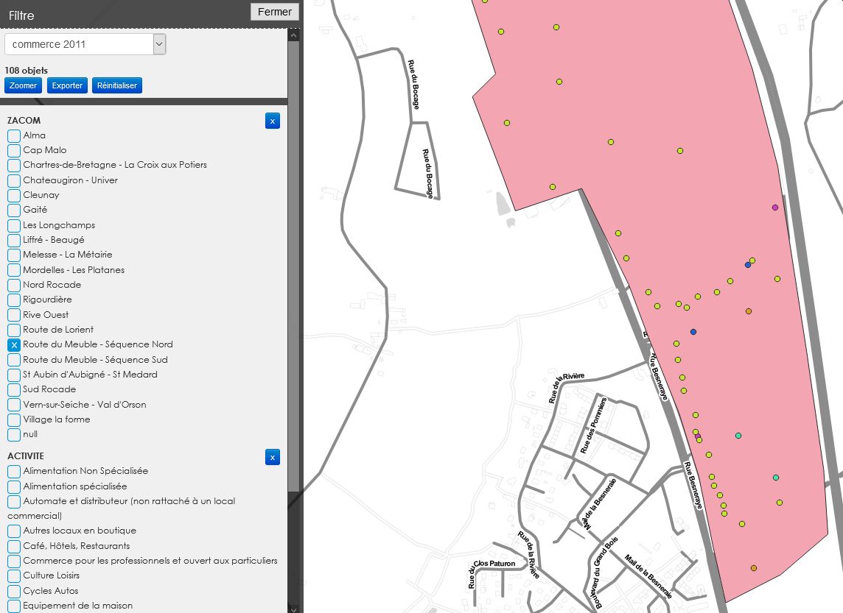
Task: Tick the Cycles Autos activity checkbox
Action: (14, 592)
